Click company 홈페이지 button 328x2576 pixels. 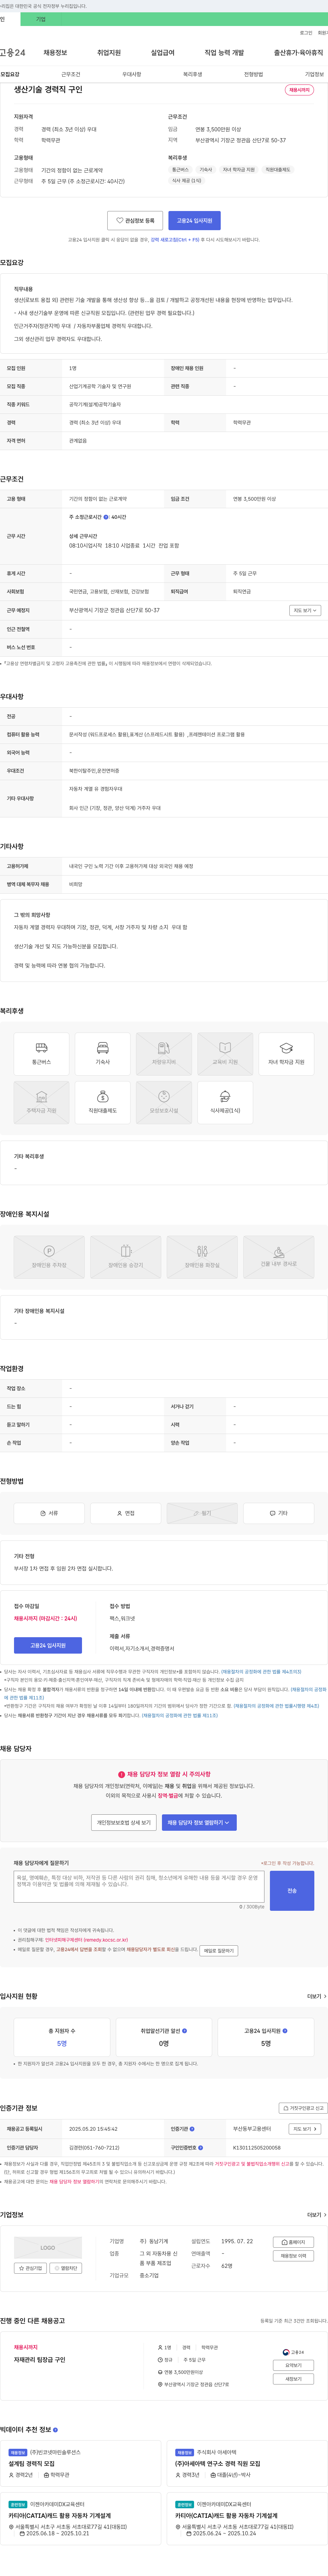click(x=294, y=2242)
